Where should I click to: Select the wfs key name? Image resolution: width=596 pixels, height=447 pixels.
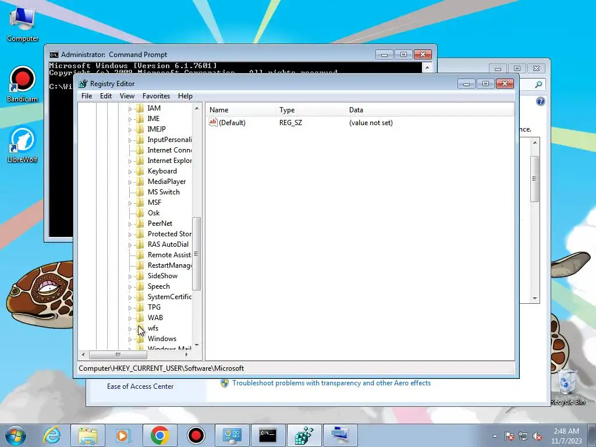point(153,328)
